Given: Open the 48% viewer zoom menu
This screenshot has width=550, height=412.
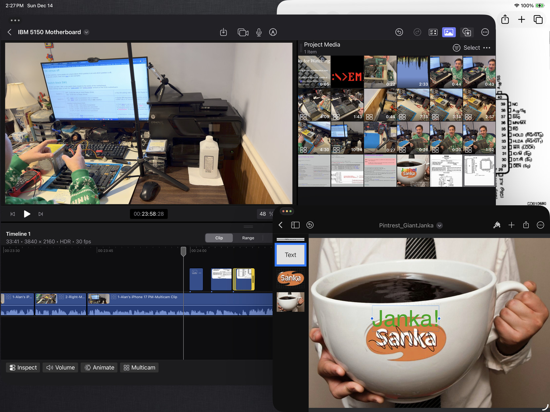Looking at the screenshot, I should click(265, 214).
